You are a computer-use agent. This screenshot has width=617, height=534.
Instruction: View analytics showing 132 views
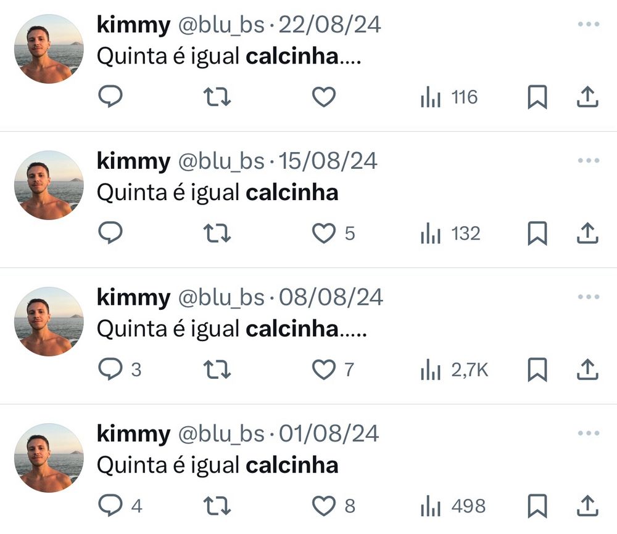click(450, 233)
